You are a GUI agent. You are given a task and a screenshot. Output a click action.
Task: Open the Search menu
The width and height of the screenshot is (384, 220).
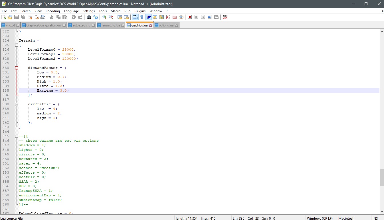pyautogui.click(x=25, y=11)
